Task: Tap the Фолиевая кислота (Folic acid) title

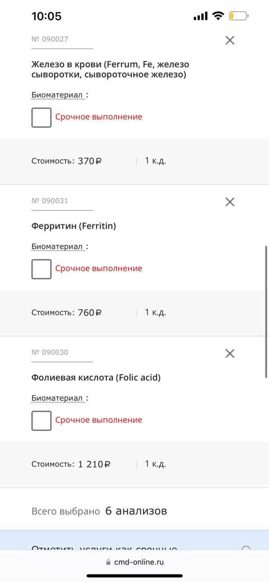Action: 96,378
